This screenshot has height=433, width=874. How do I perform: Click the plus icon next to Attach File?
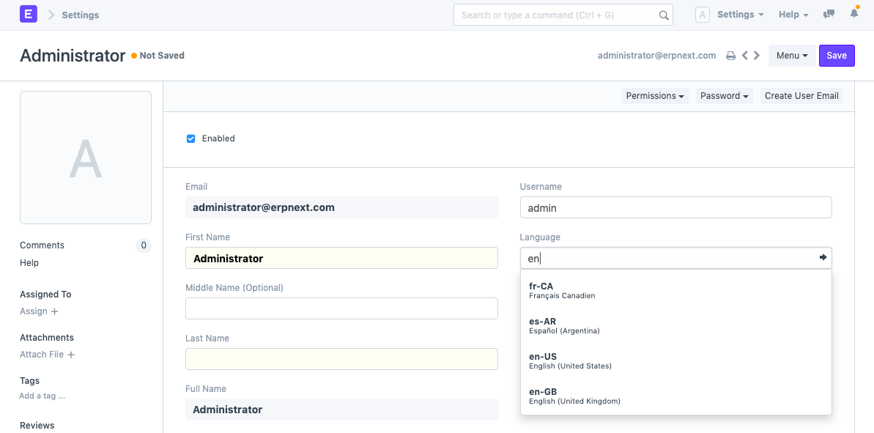click(x=70, y=355)
